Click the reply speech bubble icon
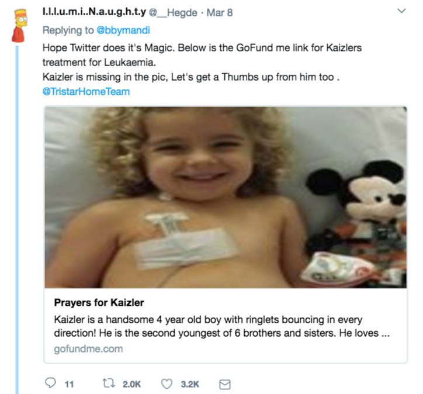 [51, 384]
